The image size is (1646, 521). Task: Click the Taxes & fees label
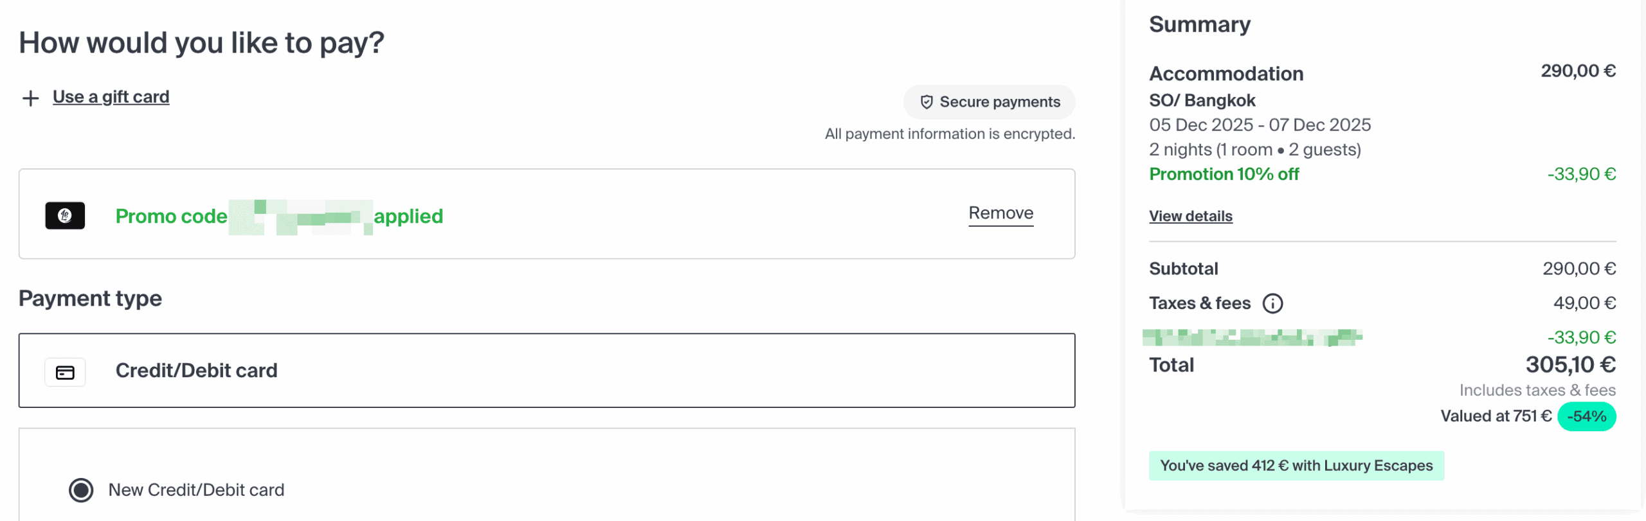(x=1199, y=303)
